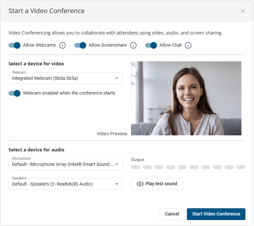Open the Webcam device dropdown

(66, 78)
